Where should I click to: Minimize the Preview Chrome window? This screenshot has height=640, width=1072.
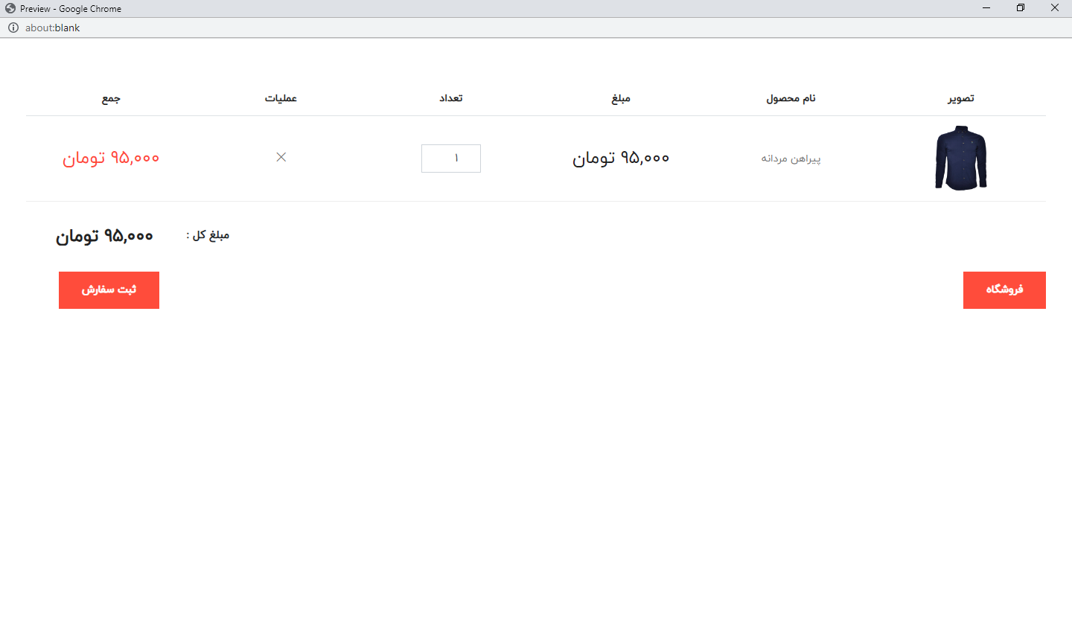[986, 8]
